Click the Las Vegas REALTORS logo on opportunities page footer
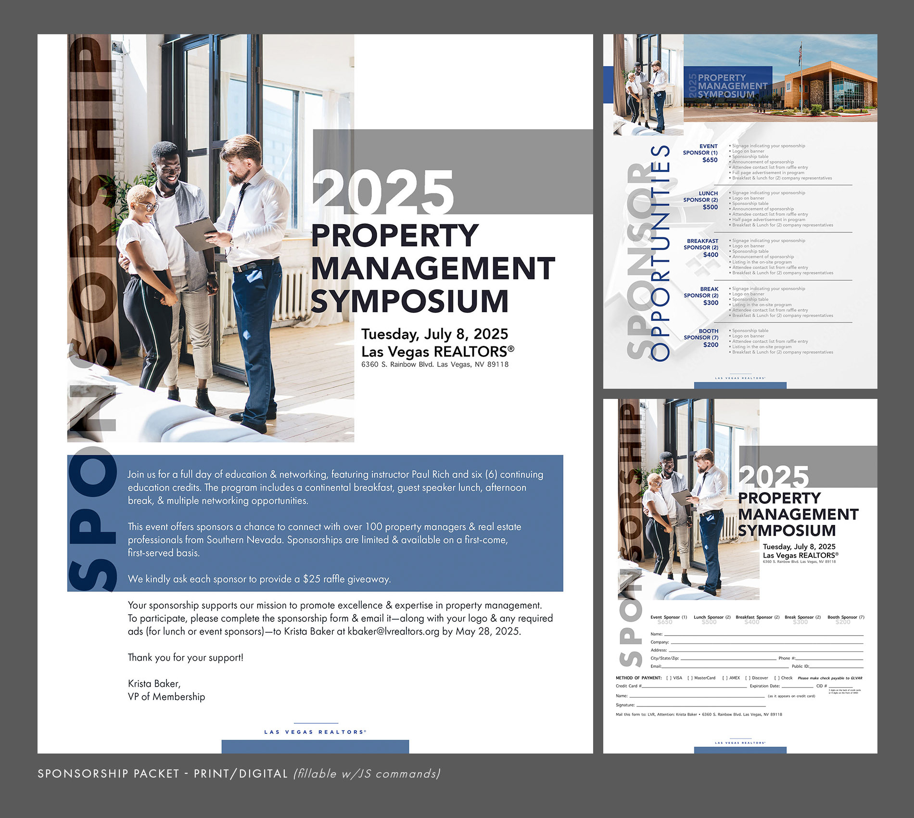The image size is (914, 818). click(740, 378)
